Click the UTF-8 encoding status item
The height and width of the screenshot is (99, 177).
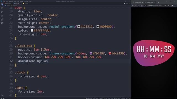coord(106,98)
